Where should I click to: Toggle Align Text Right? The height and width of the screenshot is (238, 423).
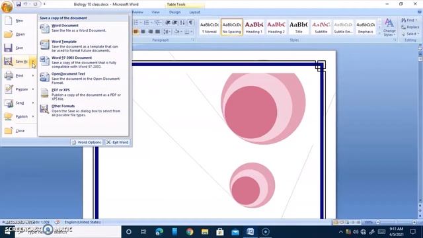(150, 32)
